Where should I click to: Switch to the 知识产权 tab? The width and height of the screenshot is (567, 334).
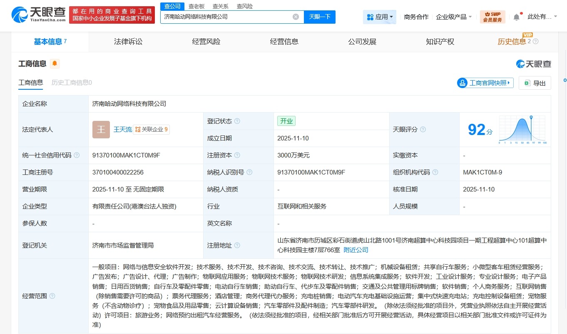click(x=440, y=42)
